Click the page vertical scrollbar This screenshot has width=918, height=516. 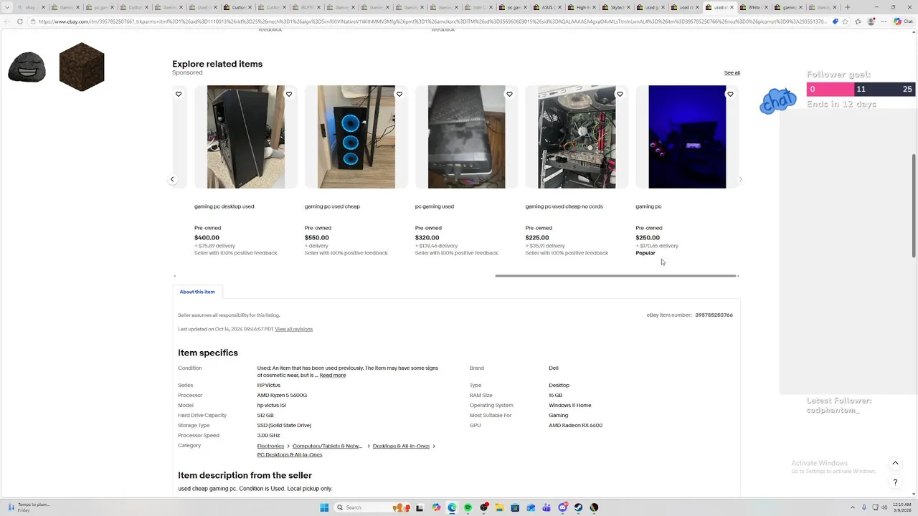pos(914,206)
